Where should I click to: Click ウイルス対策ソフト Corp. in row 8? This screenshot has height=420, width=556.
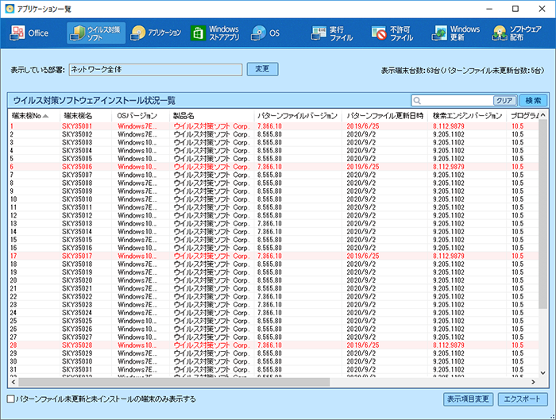pos(212,183)
